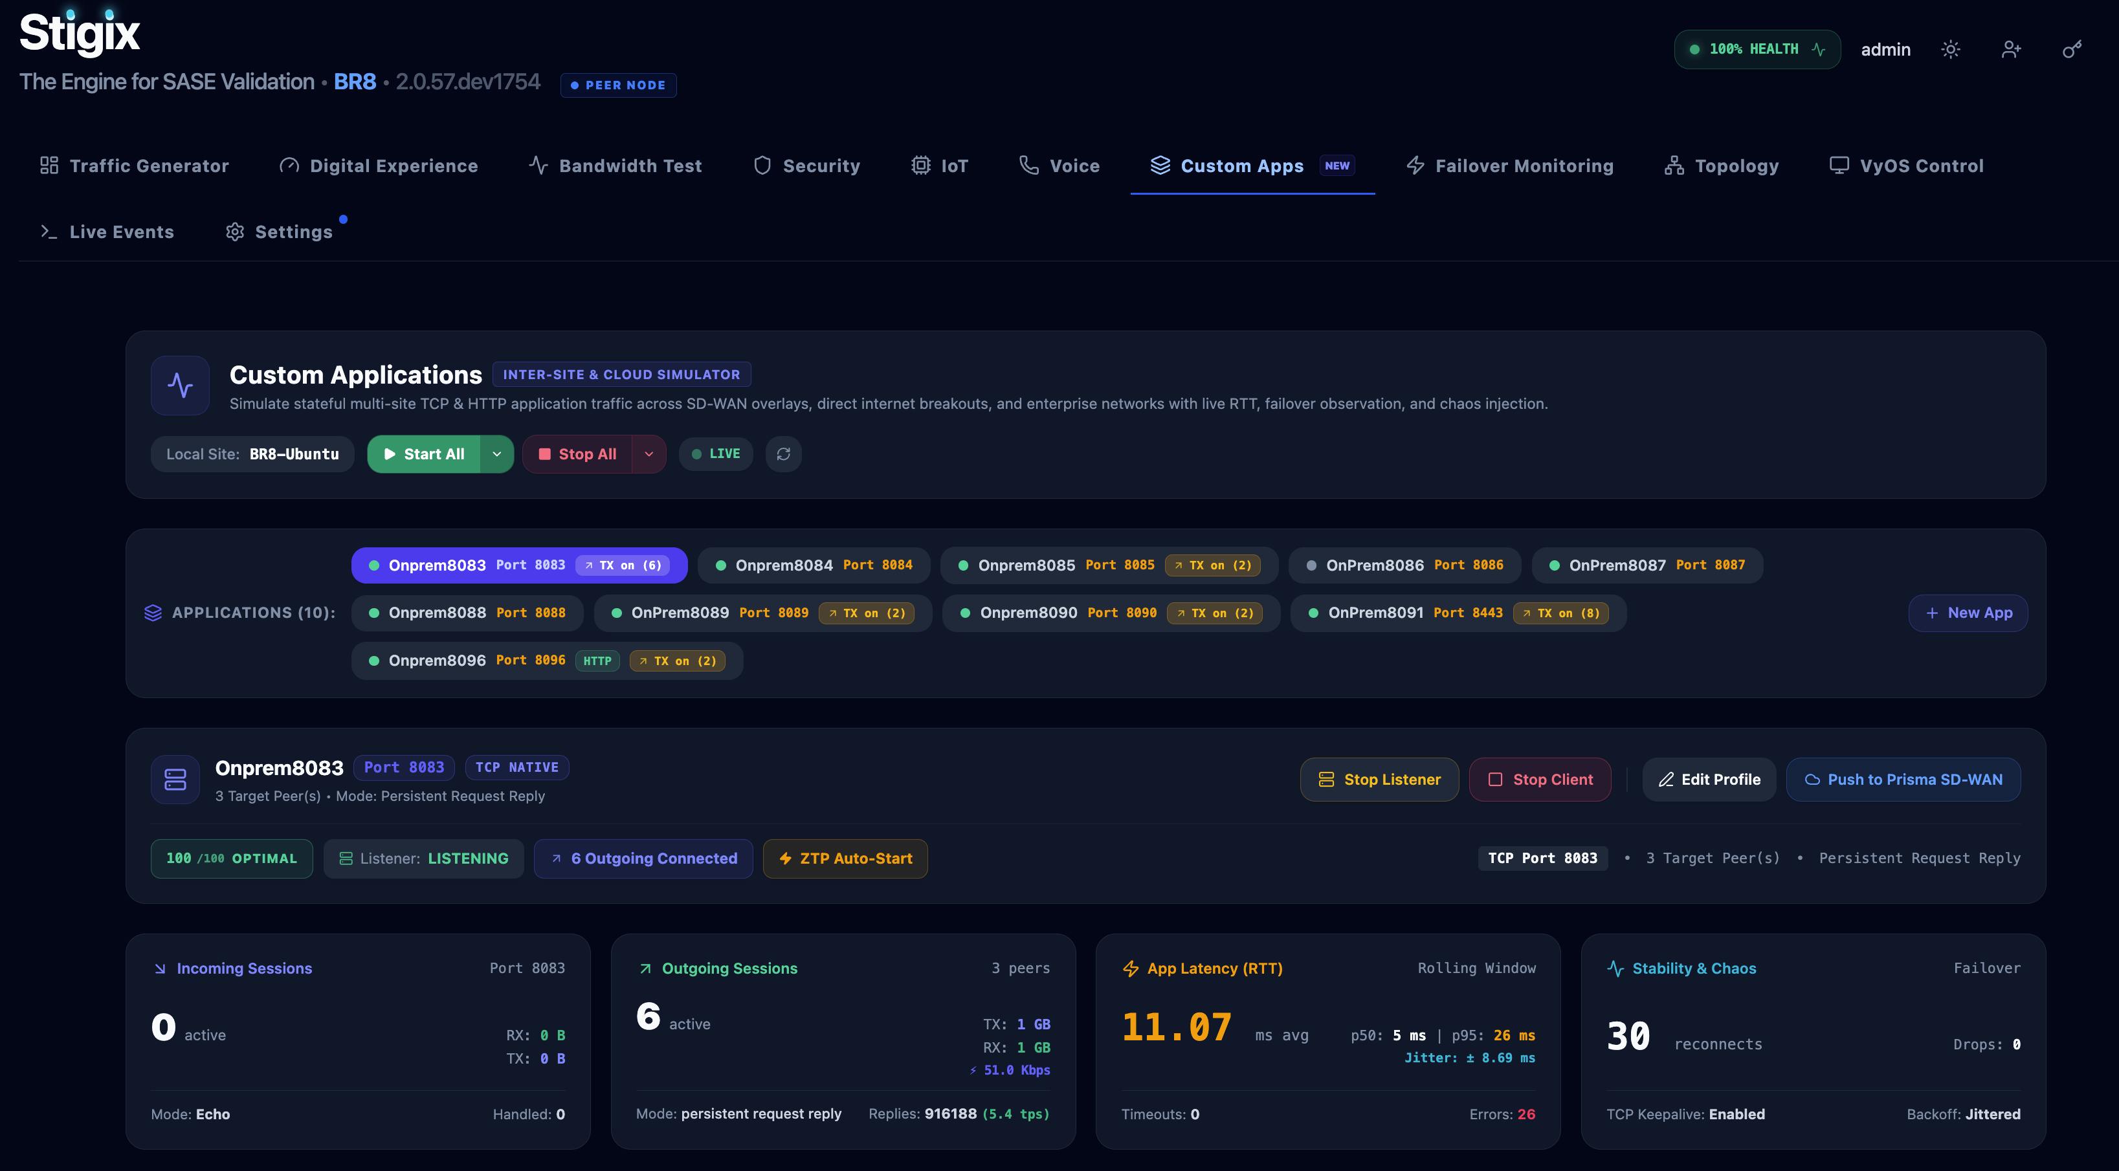
Task: Switch to Digital Experience tab
Action: (379, 165)
